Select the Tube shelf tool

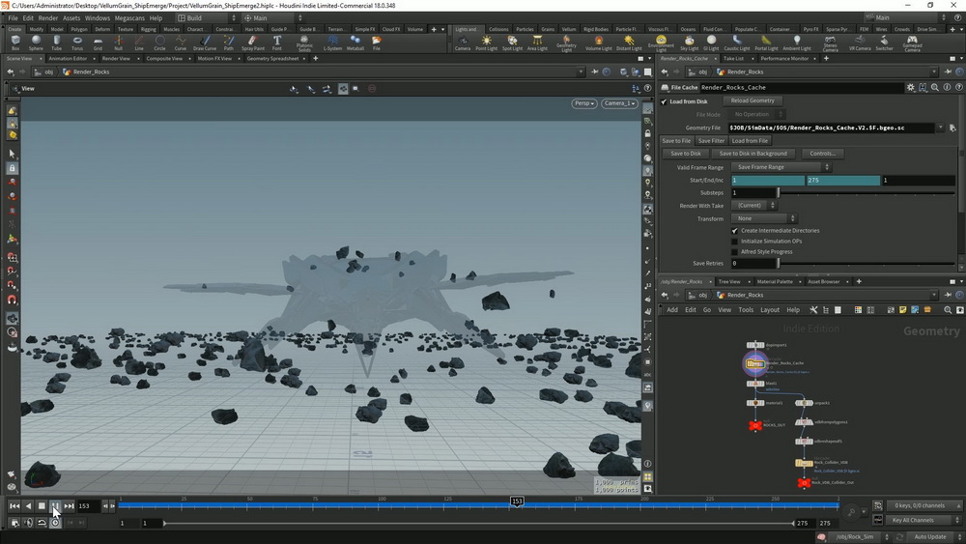(56, 43)
